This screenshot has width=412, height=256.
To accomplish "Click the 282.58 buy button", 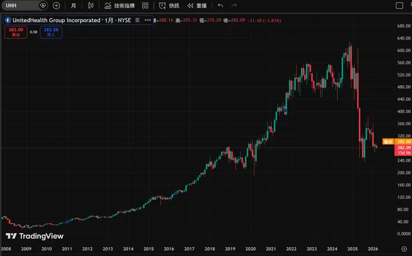I will point(51,32).
